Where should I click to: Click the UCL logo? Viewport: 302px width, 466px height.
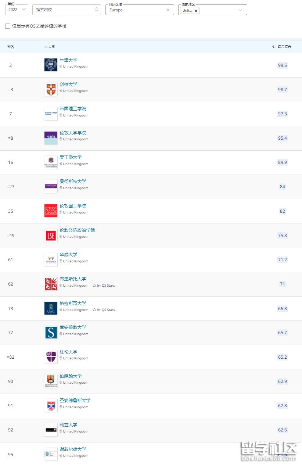coord(51,138)
